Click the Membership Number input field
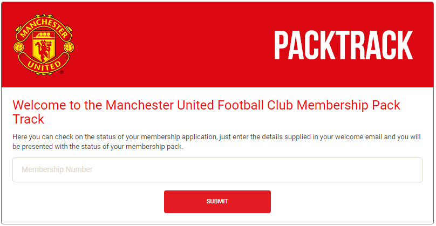The width and height of the screenshot is (436, 226). (217, 170)
